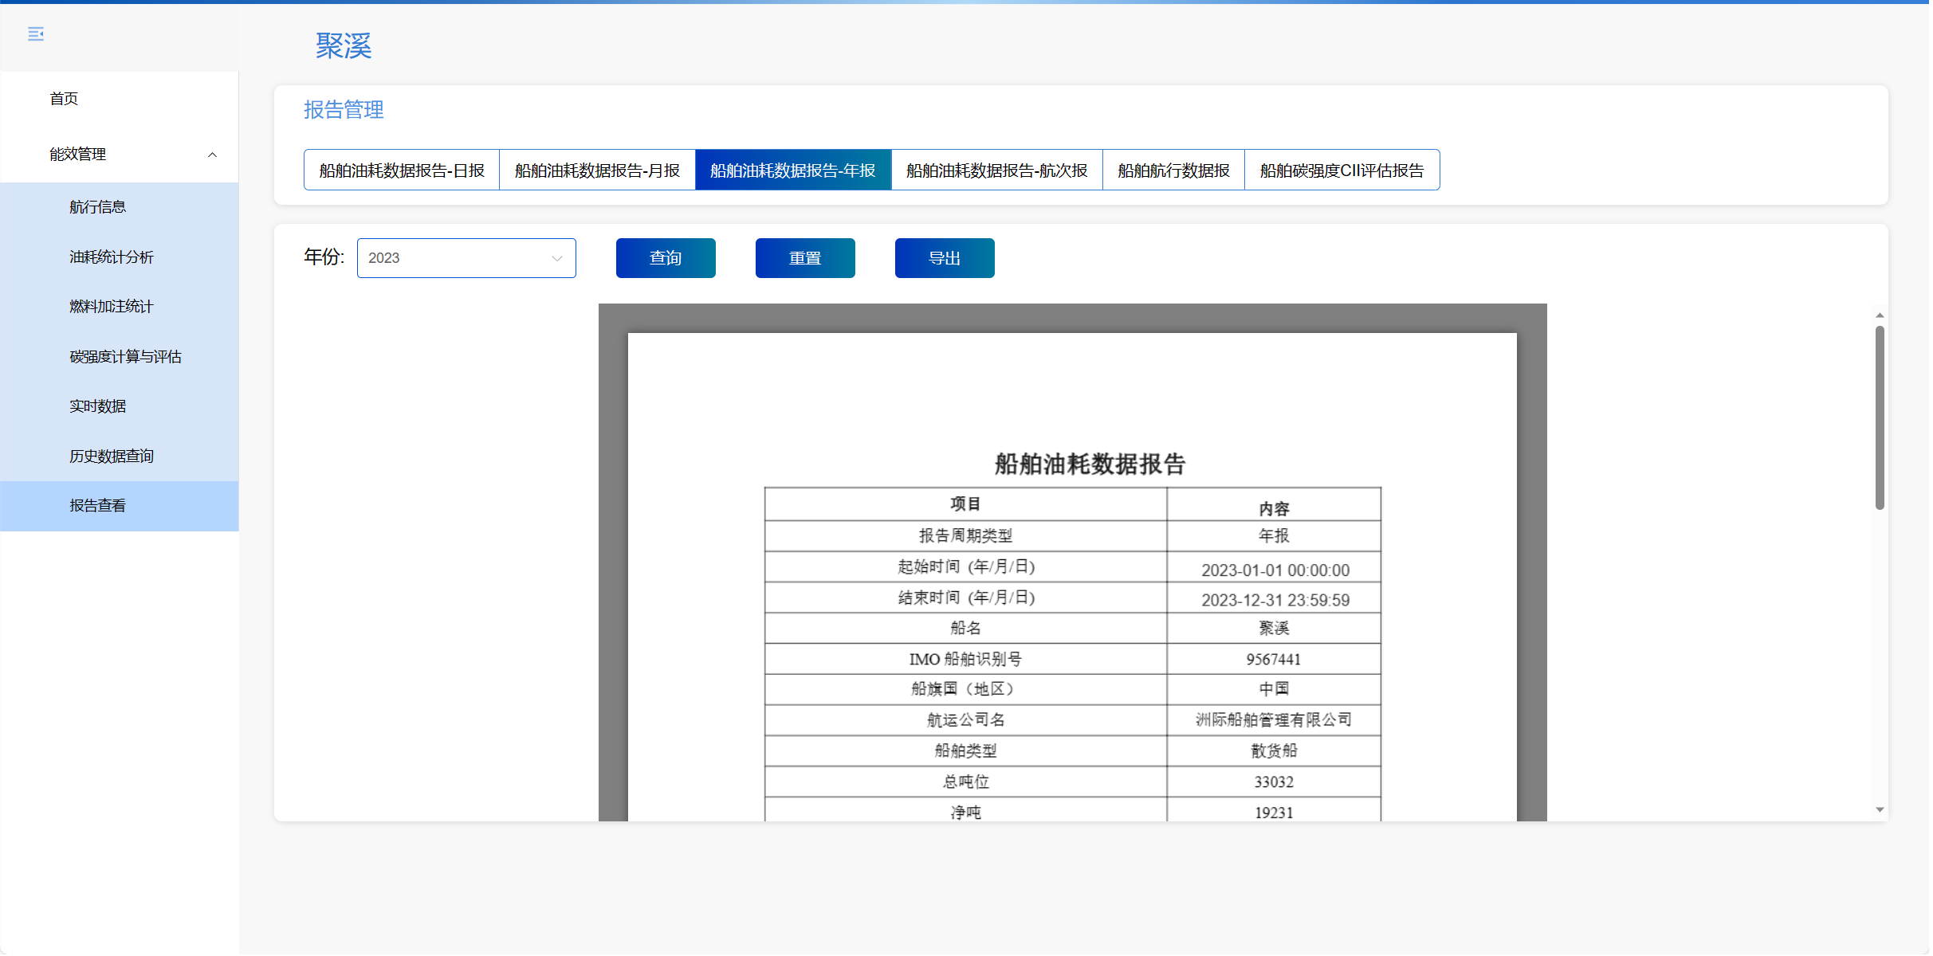1933x956 pixels.
Task: Select 碳强度计算与评估 menu item
Action: tap(125, 357)
